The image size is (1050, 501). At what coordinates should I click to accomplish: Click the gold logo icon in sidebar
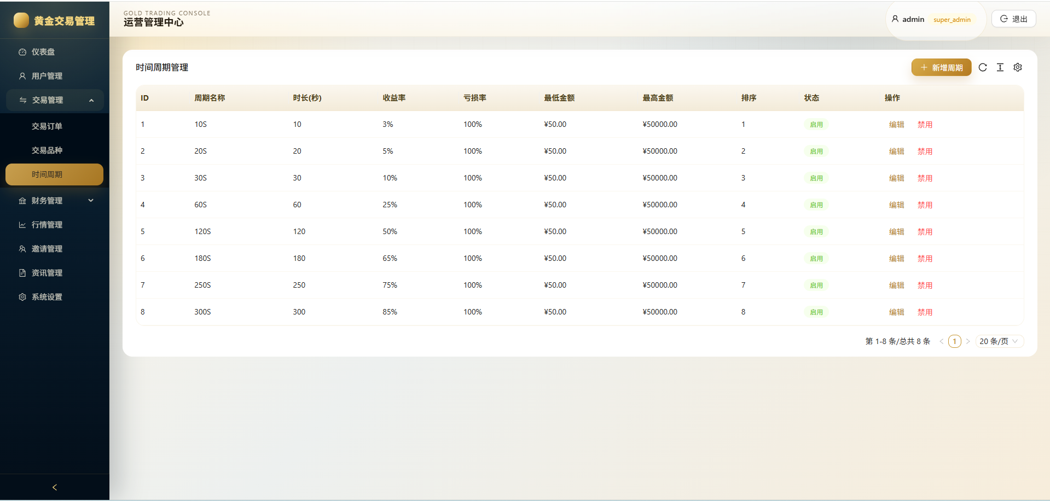tap(21, 20)
